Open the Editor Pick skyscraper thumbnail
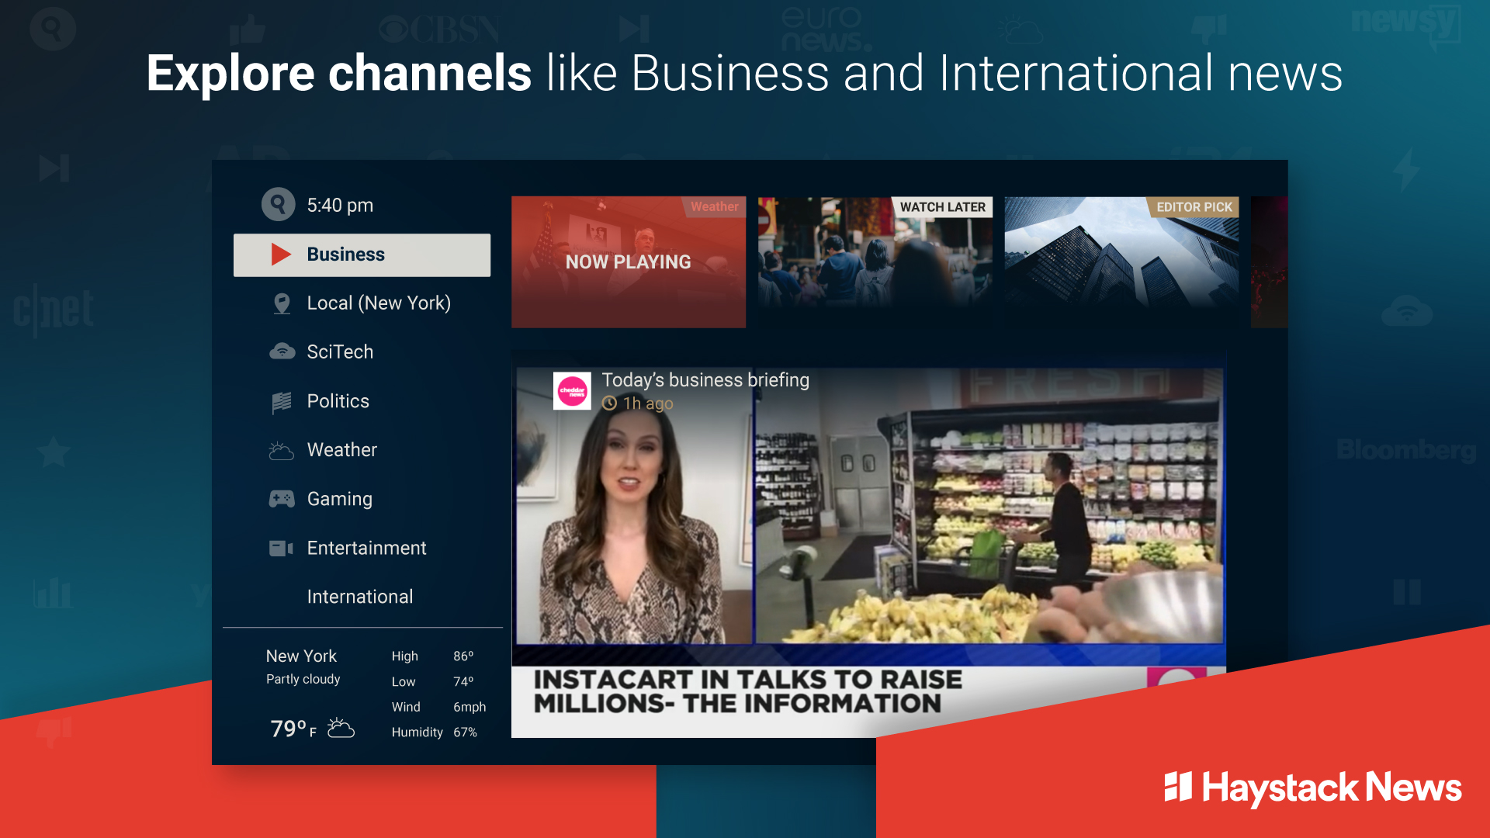The width and height of the screenshot is (1490, 838). (x=1121, y=262)
